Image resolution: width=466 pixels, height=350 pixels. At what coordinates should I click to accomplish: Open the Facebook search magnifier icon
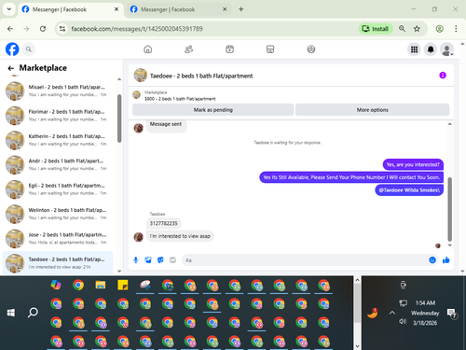point(29,49)
